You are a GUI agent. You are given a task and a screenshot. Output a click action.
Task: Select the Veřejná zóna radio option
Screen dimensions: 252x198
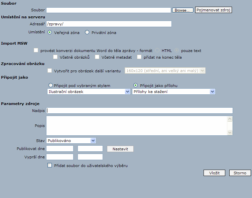[x=50, y=32]
